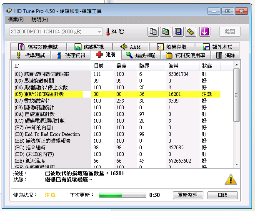Select row (B8) End To End Error Detection

117,134
